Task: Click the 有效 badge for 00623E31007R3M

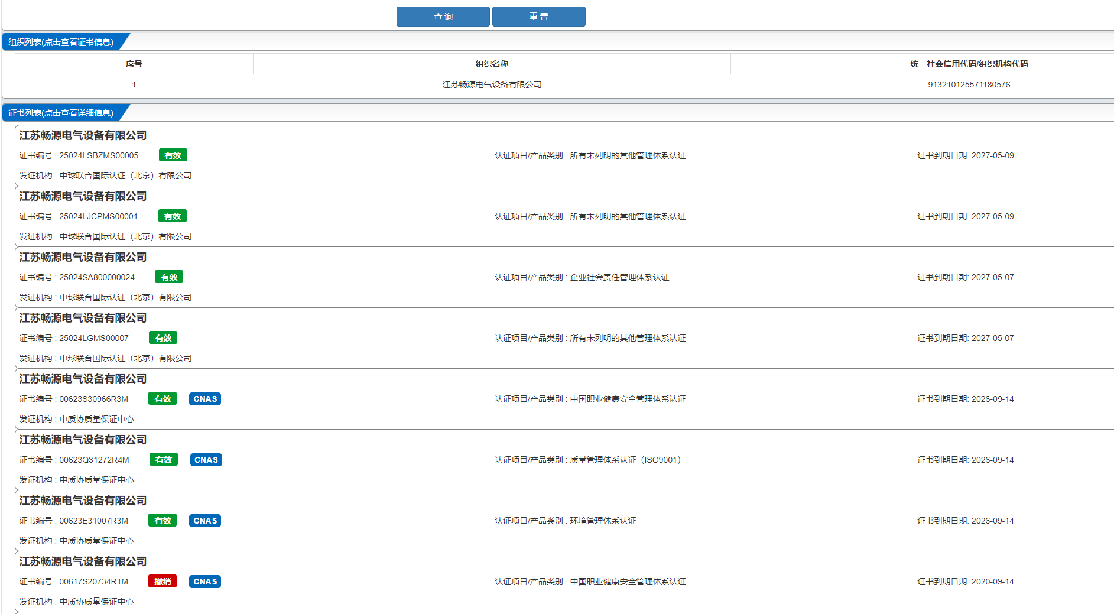Action: pos(163,521)
